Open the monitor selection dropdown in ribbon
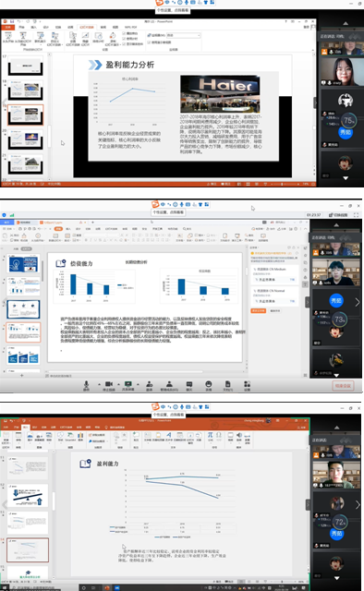This screenshot has height=591, width=364. point(184,35)
